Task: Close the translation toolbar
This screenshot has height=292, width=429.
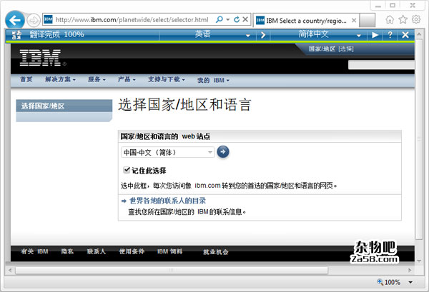Action: [405, 35]
